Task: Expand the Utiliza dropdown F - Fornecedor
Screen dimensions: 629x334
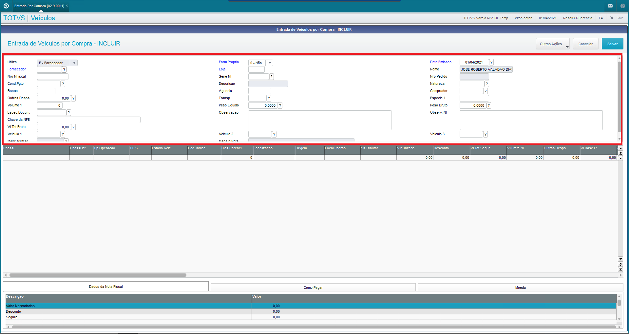Action: [74, 63]
